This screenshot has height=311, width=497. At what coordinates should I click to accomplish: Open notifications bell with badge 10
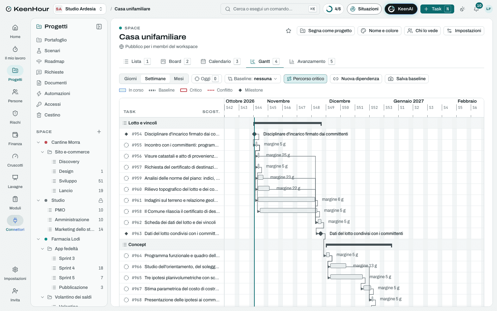pos(476,9)
